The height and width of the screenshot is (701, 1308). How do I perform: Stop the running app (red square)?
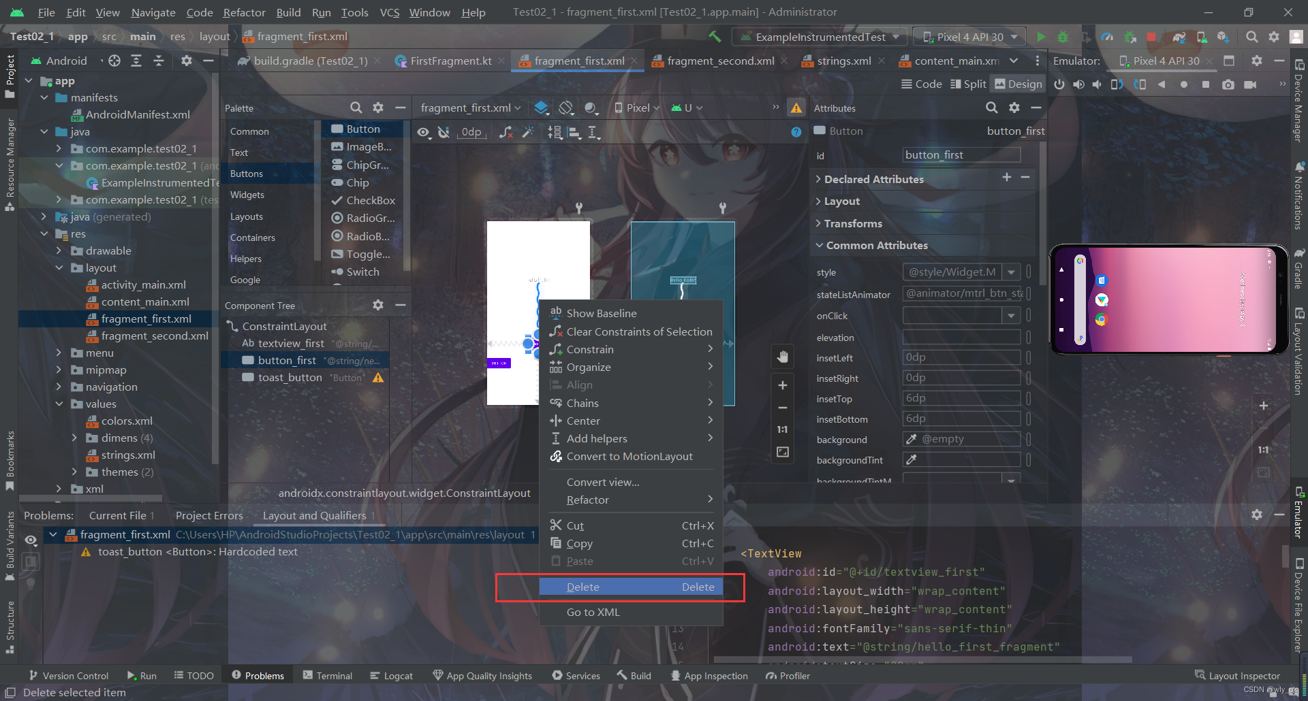tap(1151, 37)
